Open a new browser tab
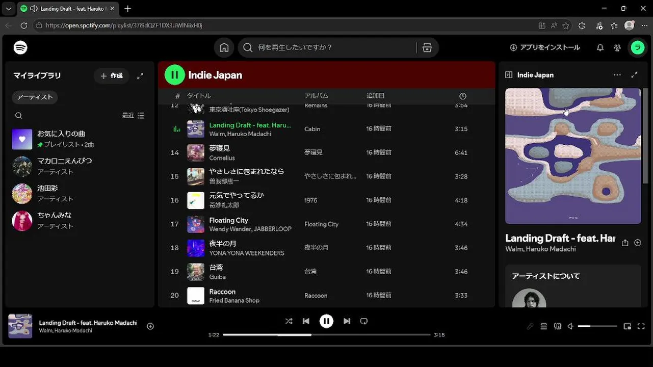 point(127,9)
